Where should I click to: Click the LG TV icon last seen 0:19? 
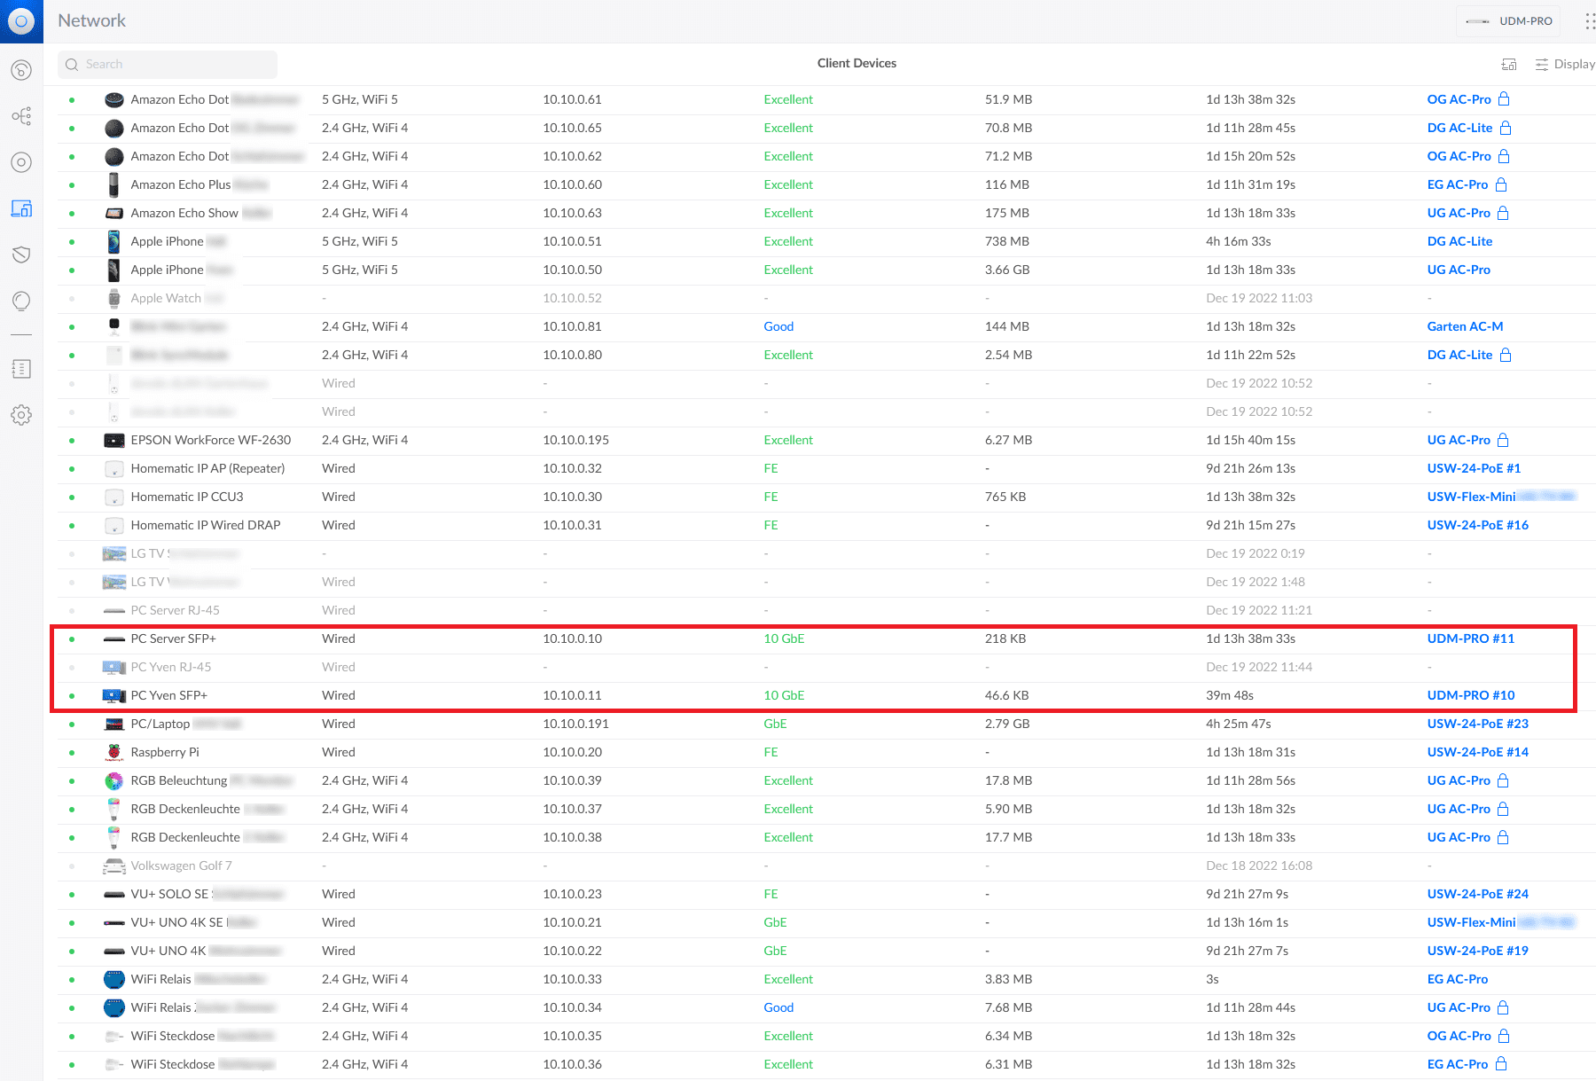point(113,553)
